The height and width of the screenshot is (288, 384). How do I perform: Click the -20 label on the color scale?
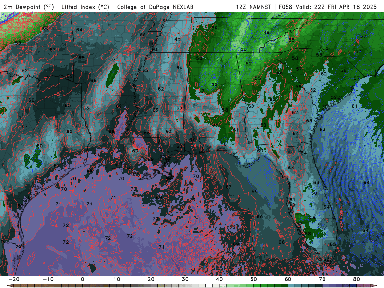coord(14,279)
